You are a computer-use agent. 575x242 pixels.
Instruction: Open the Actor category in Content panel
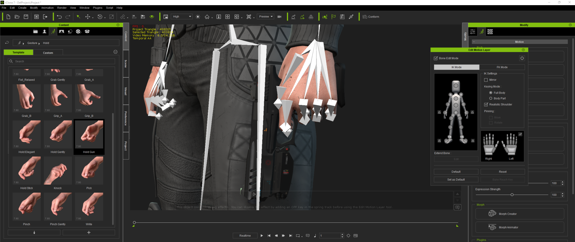44,31
